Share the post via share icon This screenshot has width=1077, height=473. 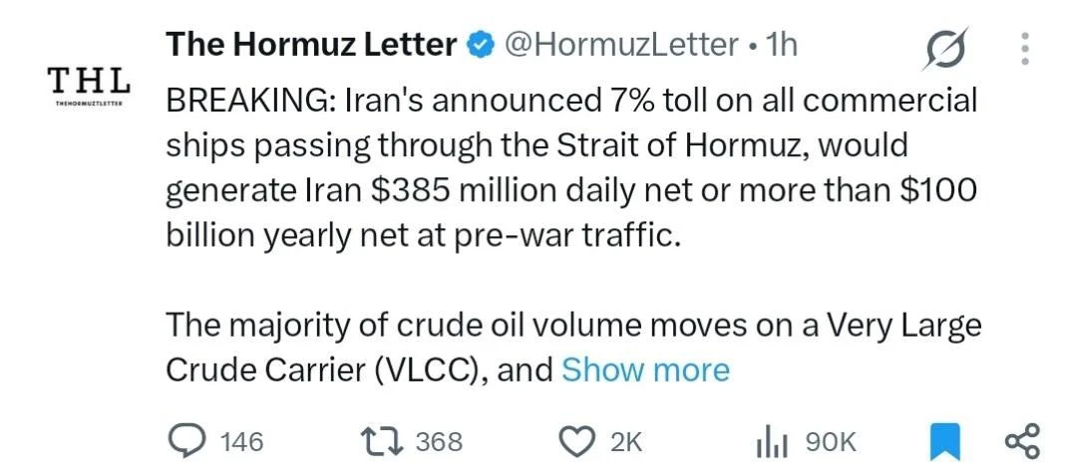click(x=1023, y=441)
